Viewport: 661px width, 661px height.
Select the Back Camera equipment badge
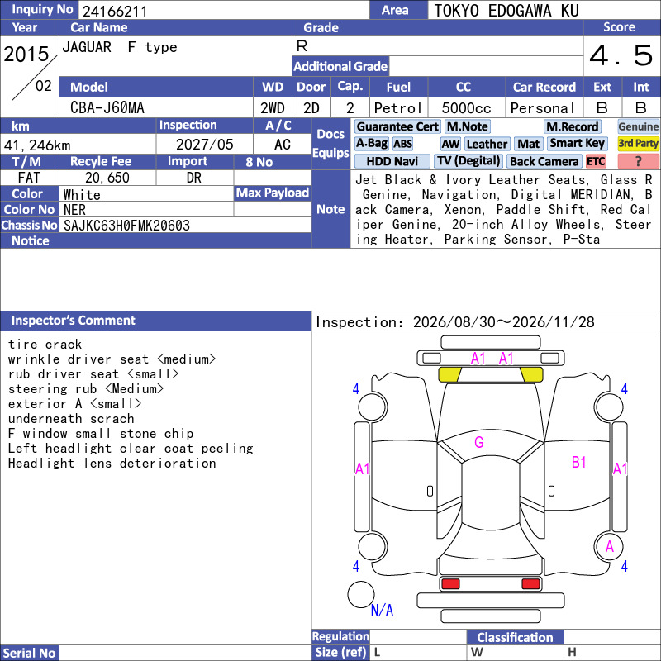tap(544, 161)
